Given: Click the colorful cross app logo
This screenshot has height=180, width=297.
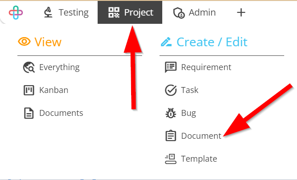Looking at the screenshot, I should (x=16, y=12).
